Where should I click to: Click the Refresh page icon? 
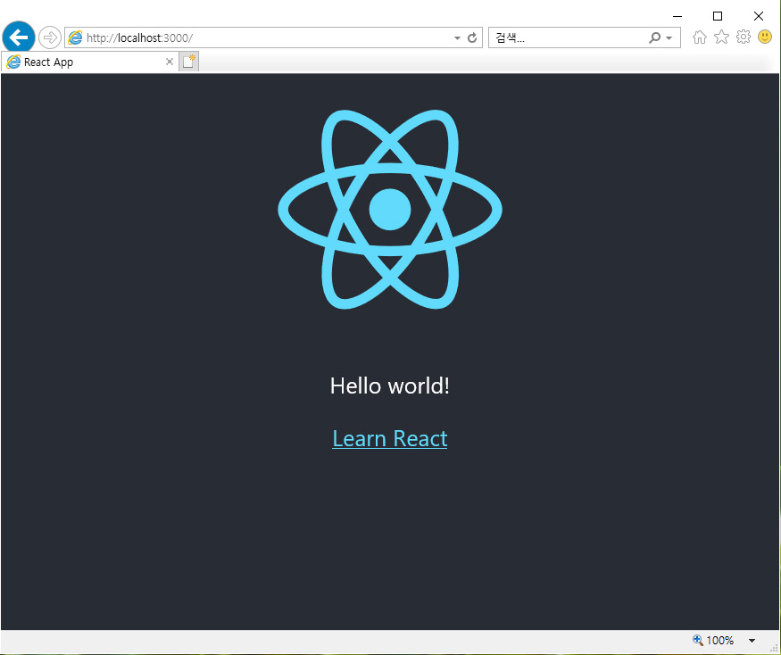tap(472, 37)
